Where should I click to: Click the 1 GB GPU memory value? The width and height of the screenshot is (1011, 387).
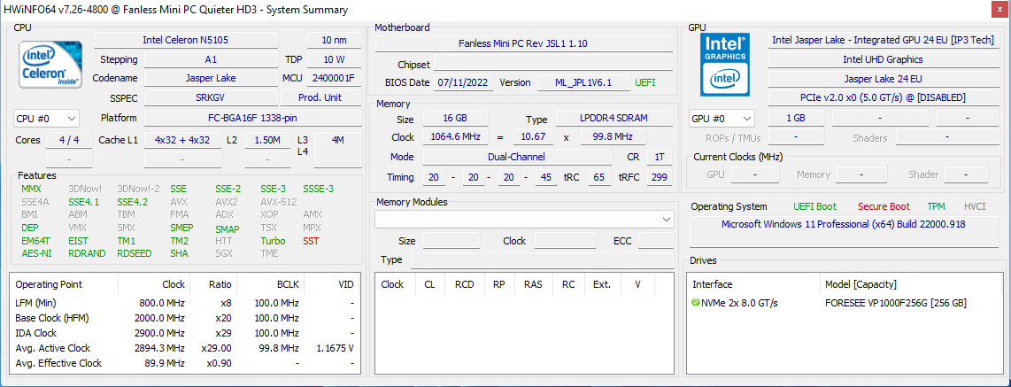click(796, 119)
